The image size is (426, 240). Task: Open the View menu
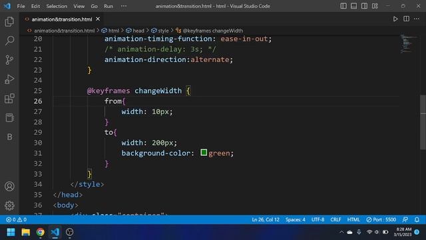79,6
